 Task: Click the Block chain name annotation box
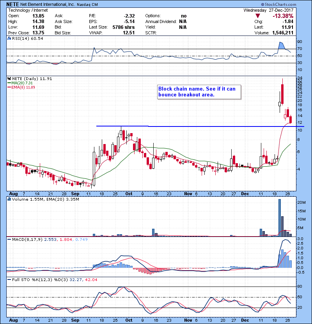click(x=199, y=92)
